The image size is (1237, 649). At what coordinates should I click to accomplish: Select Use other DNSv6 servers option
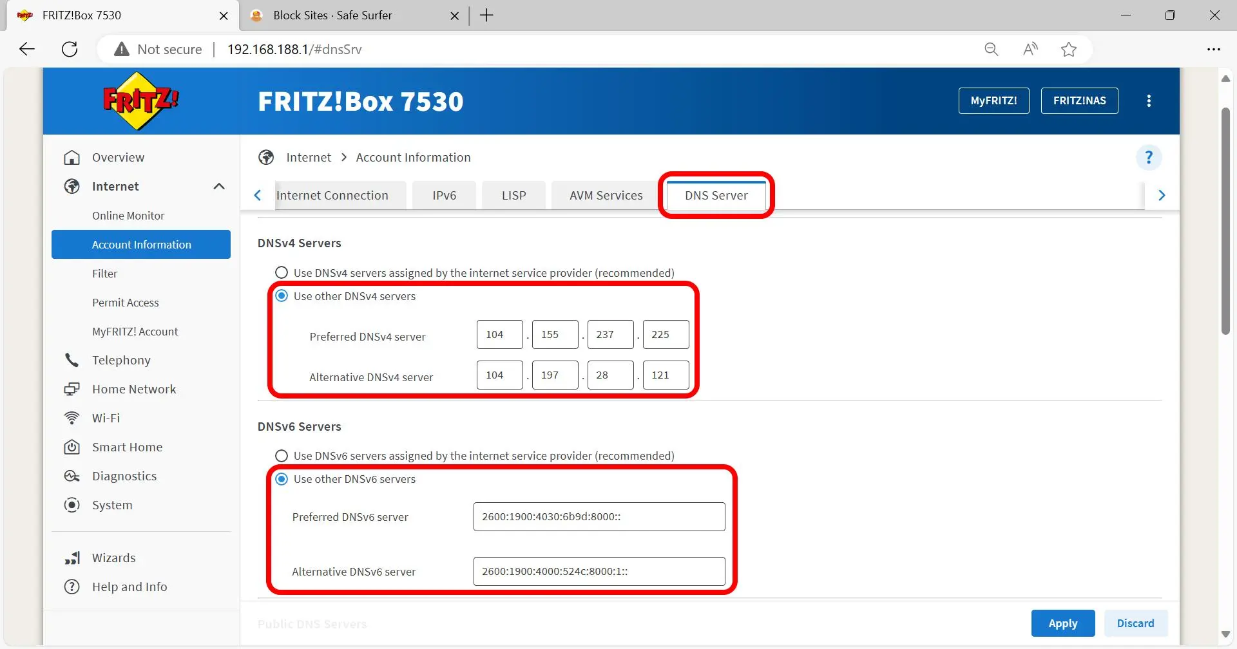282,479
